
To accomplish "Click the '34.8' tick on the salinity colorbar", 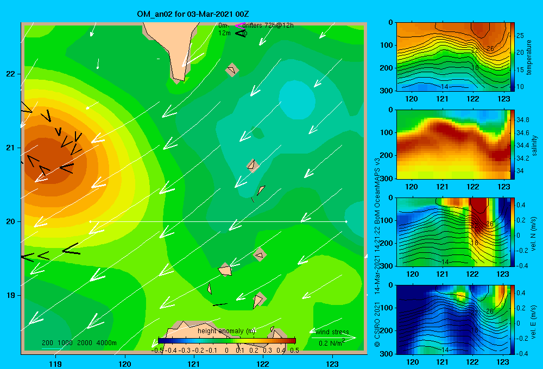I will (x=522, y=120).
